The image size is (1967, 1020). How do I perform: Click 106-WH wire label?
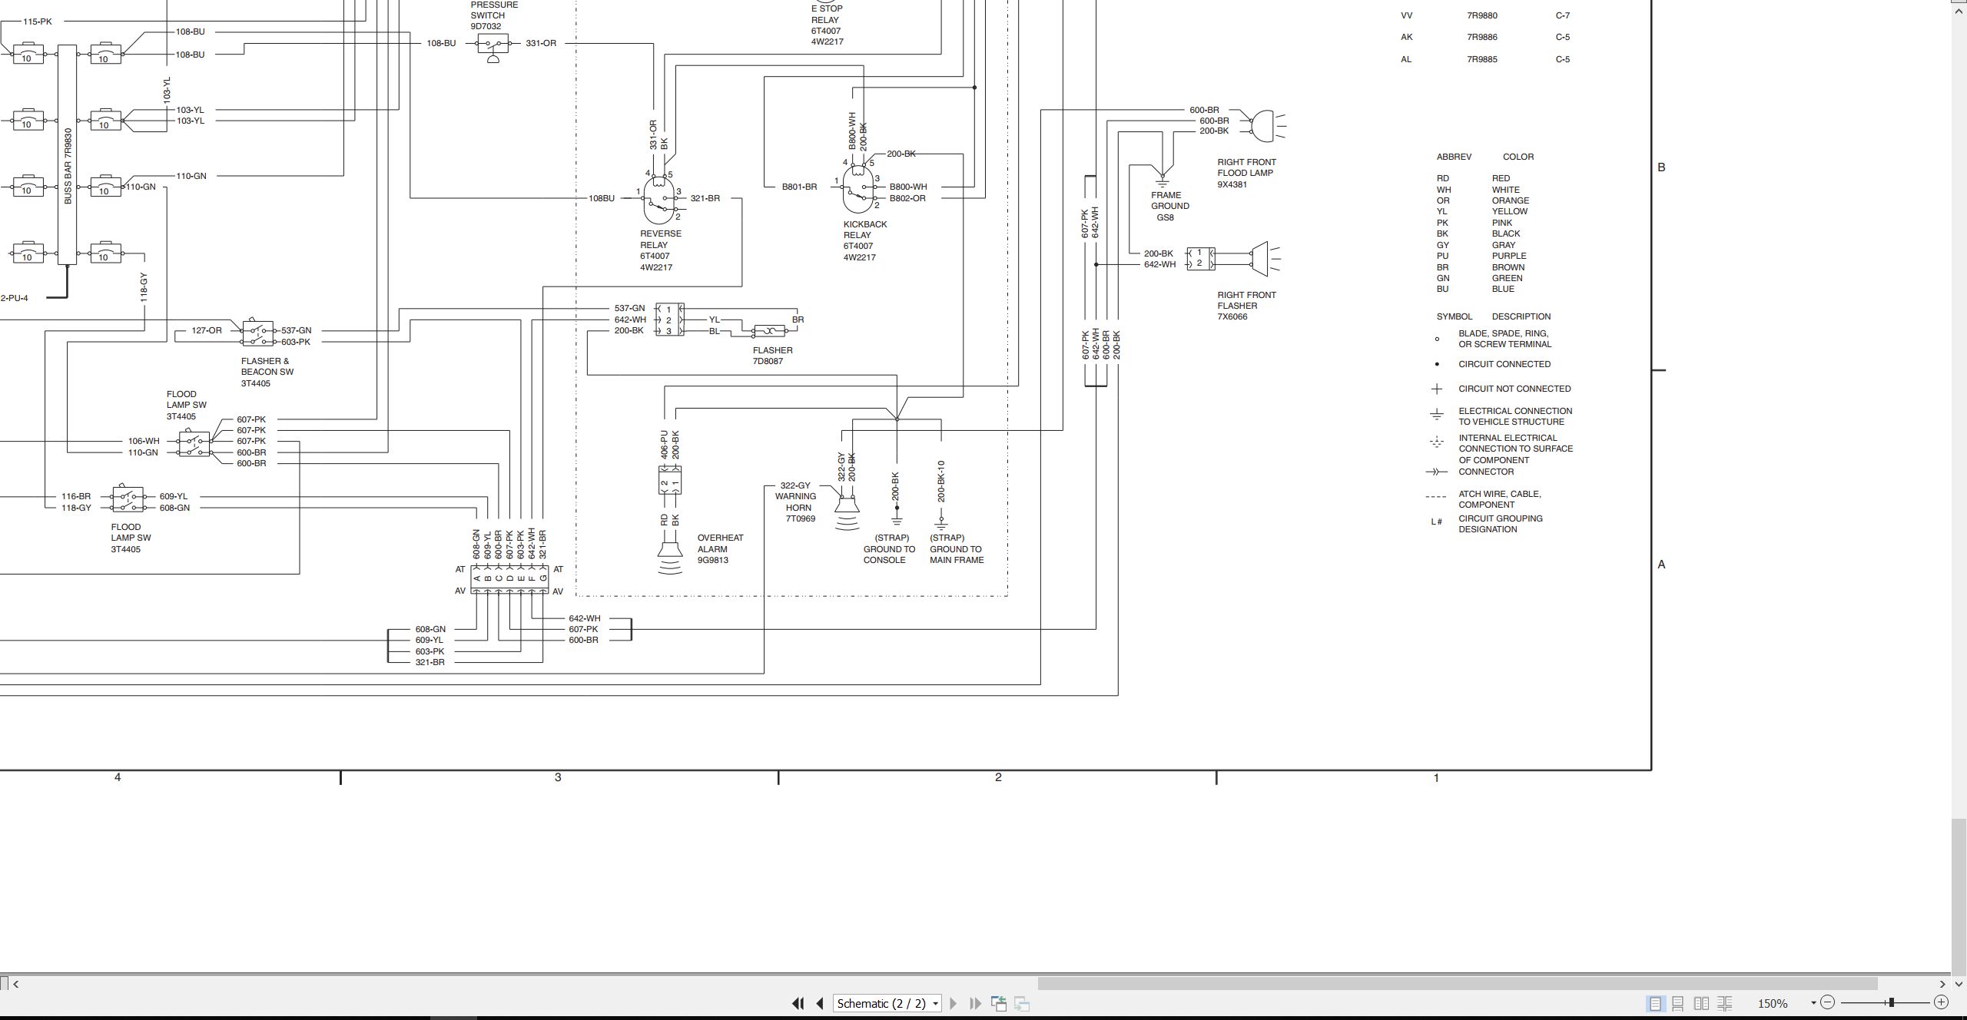click(x=144, y=441)
